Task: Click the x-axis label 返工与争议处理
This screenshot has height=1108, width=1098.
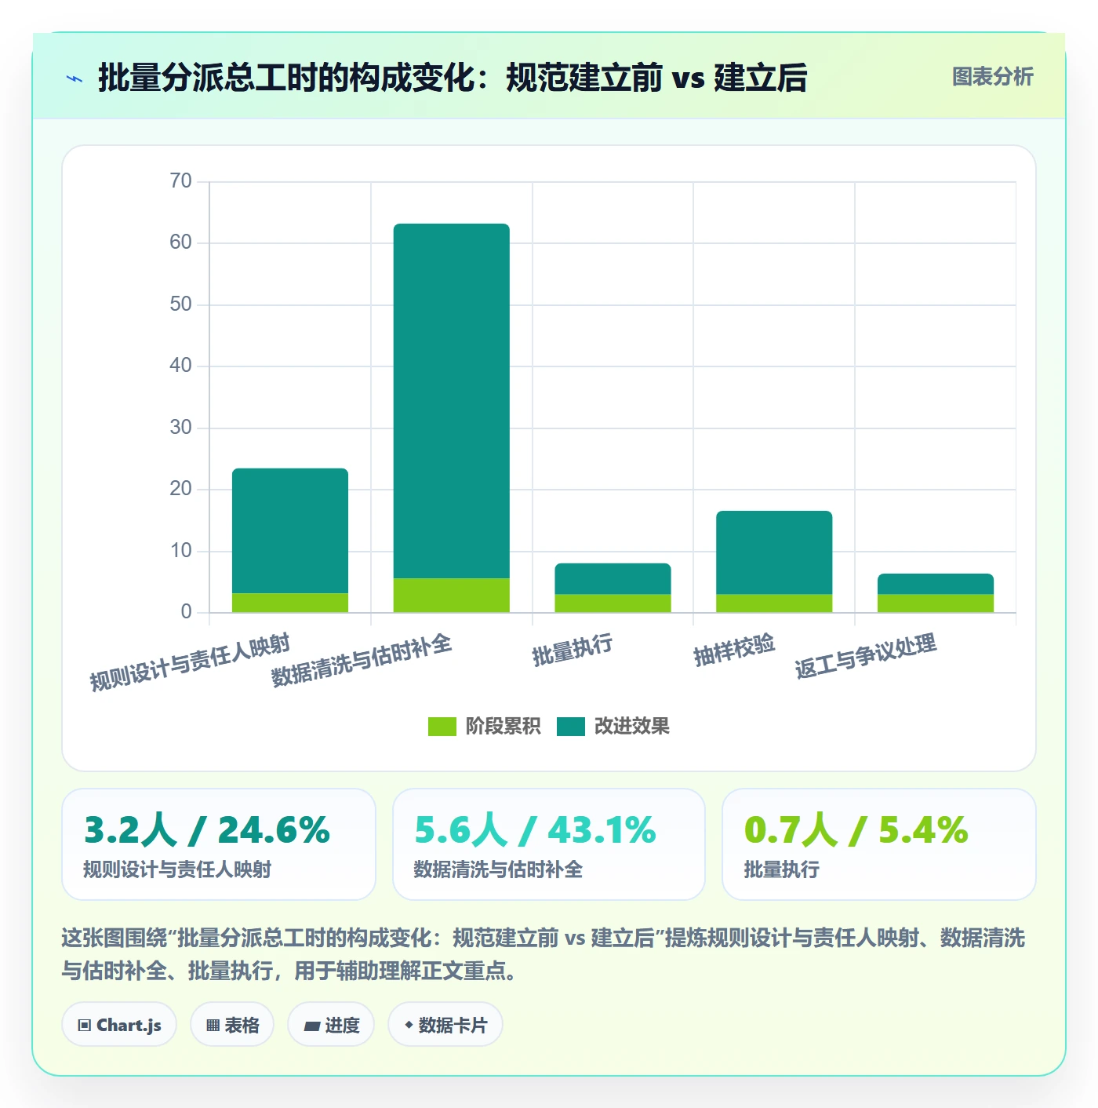Action: 866,656
